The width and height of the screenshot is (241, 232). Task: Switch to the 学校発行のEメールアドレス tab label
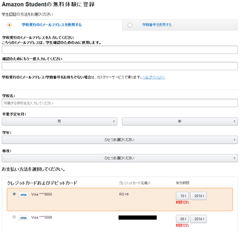(x=52, y=25)
